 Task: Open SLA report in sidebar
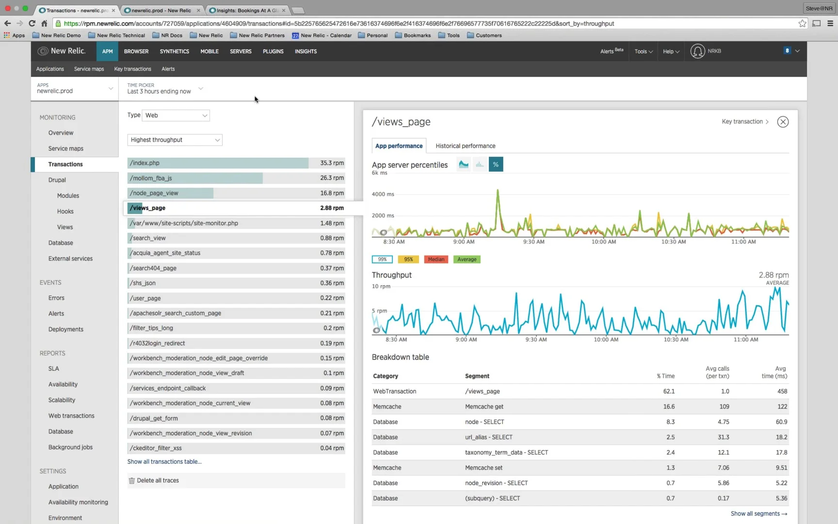pyautogui.click(x=53, y=369)
